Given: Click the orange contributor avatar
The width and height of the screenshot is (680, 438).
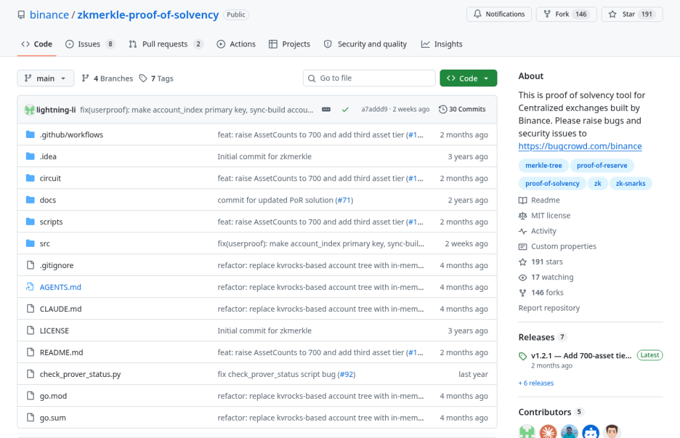Looking at the screenshot, I should [548, 433].
